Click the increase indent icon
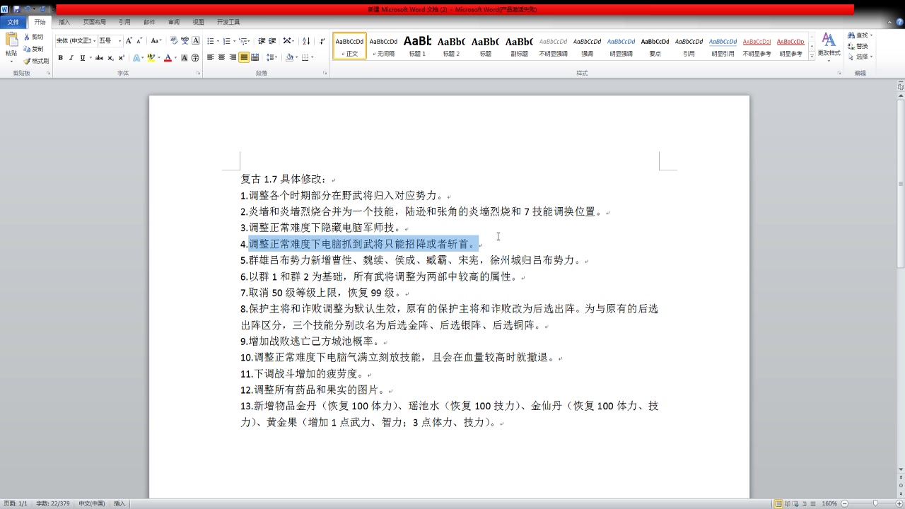 [272, 41]
